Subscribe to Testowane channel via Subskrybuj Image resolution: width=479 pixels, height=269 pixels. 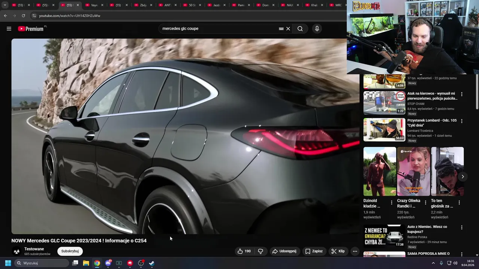(70, 251)
